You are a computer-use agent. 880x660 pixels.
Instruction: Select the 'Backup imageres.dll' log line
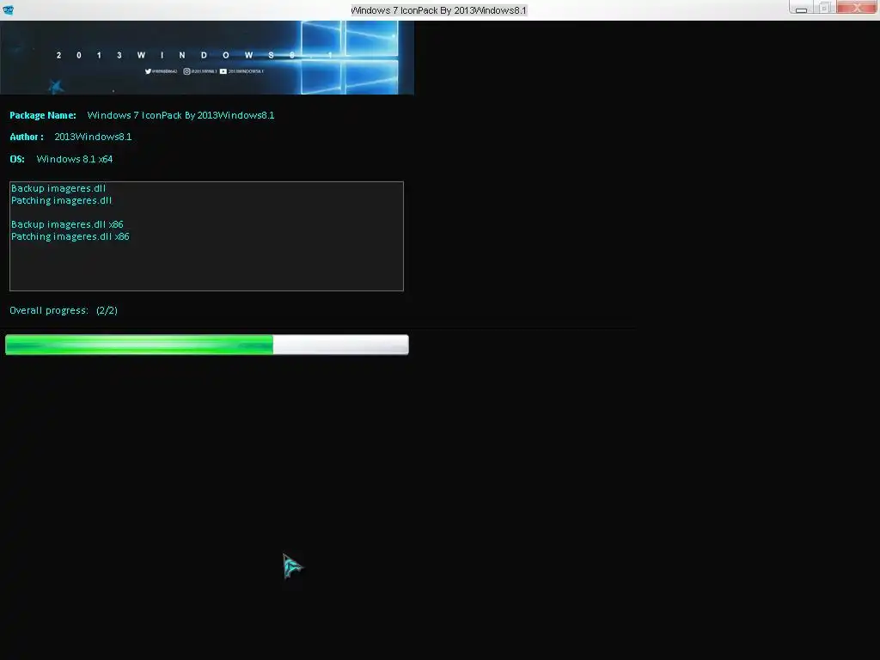click(58, 188)
